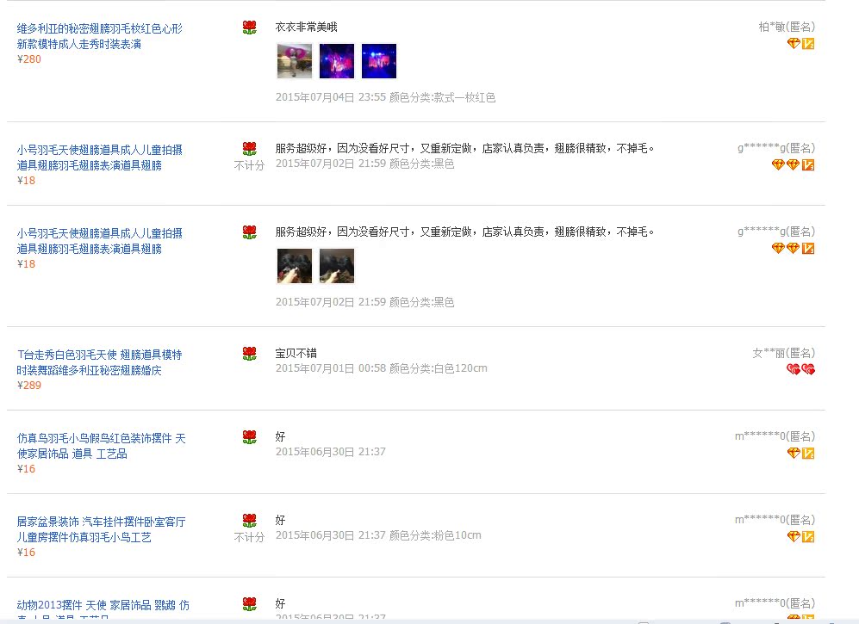
Task: View first black feather wings review photo
Action: (295, 266)
